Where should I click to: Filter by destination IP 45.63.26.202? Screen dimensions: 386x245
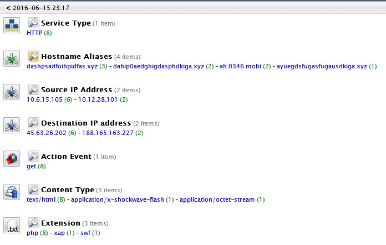[47, 133]
